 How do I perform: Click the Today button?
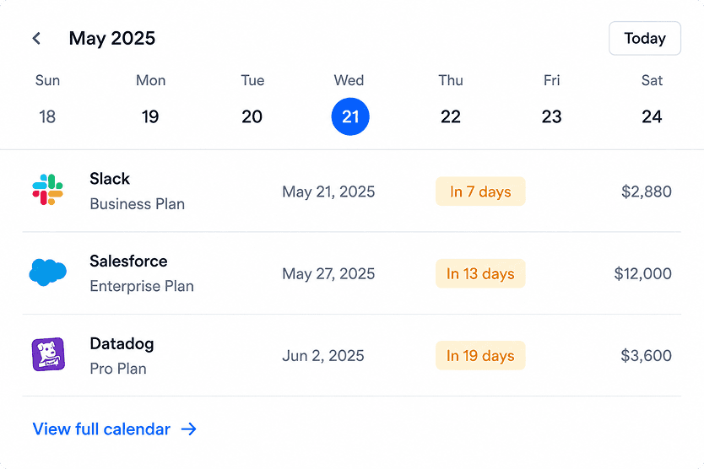645,38
